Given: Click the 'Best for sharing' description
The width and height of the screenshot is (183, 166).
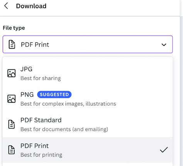Looking at the screenshot, I should [x=41, y=78].
